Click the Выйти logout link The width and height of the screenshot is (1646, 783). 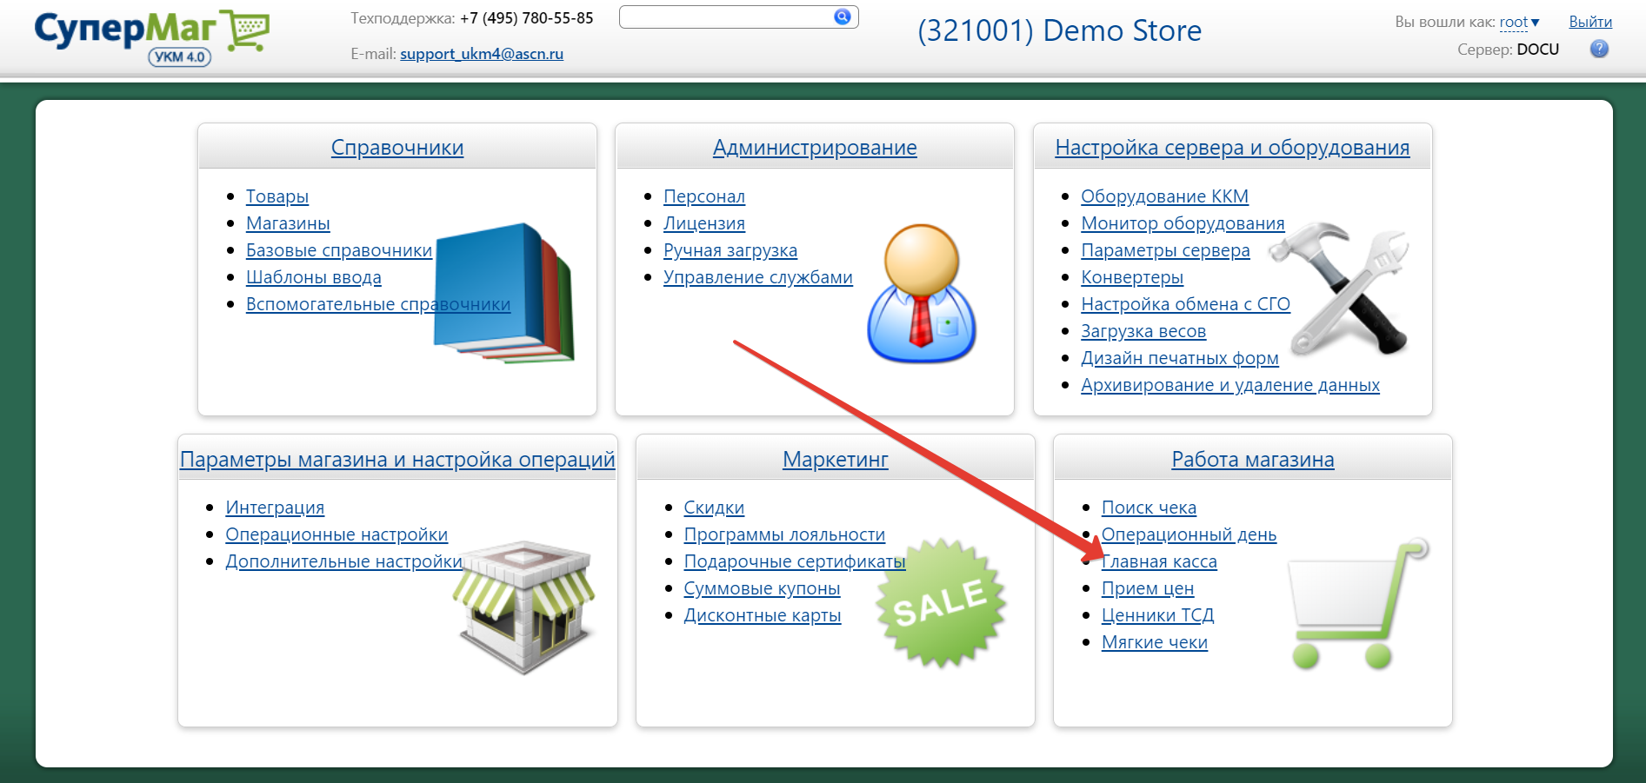tap(1589, 22)
